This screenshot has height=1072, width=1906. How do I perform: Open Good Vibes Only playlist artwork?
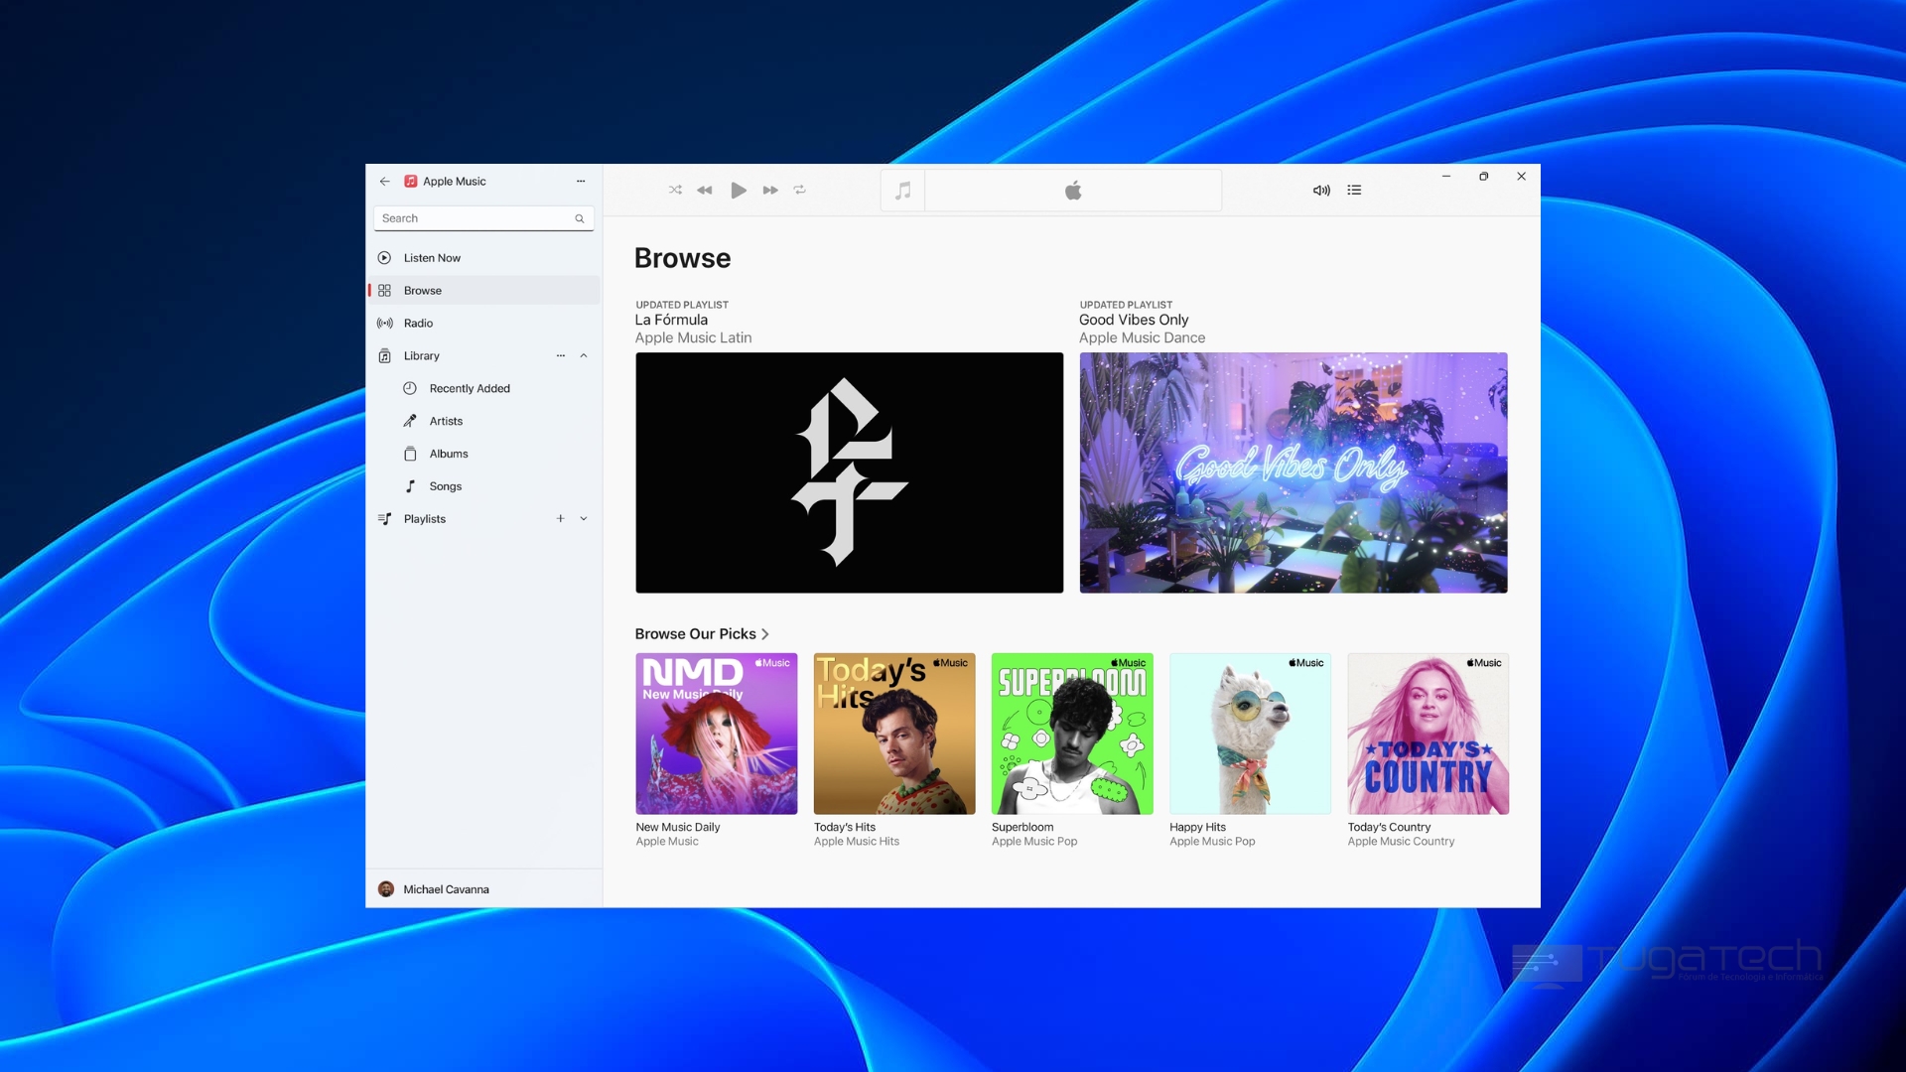click(x=1293, y=472)
